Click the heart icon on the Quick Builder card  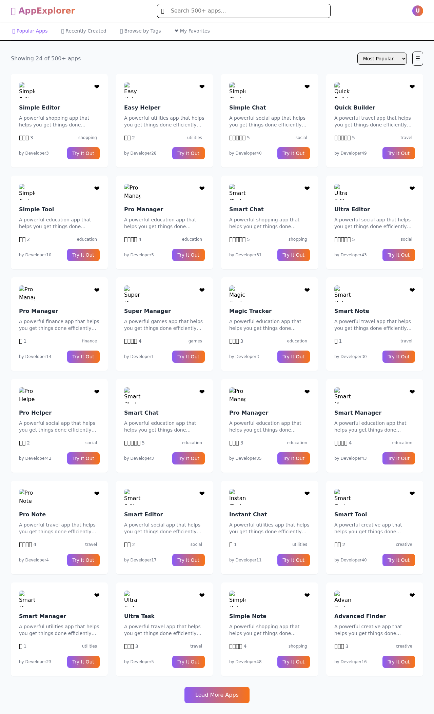[x=412, y=86]
